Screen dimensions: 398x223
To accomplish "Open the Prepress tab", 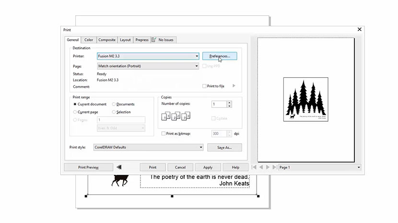I will click(141, 40).
